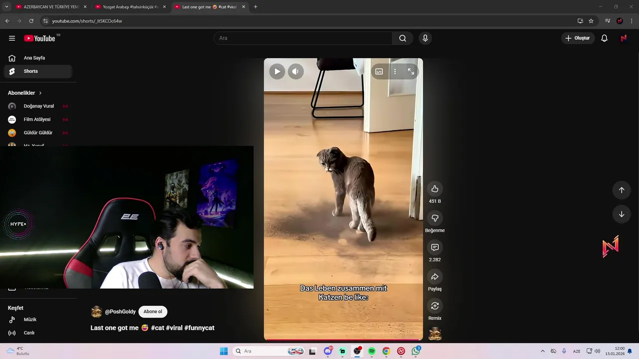Bookmark this page with the star
Image resolution: width=639 pixels, height=359 pixels.
(x=591, y=21)
